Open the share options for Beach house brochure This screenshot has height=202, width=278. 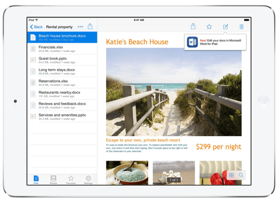coord(193,26)
